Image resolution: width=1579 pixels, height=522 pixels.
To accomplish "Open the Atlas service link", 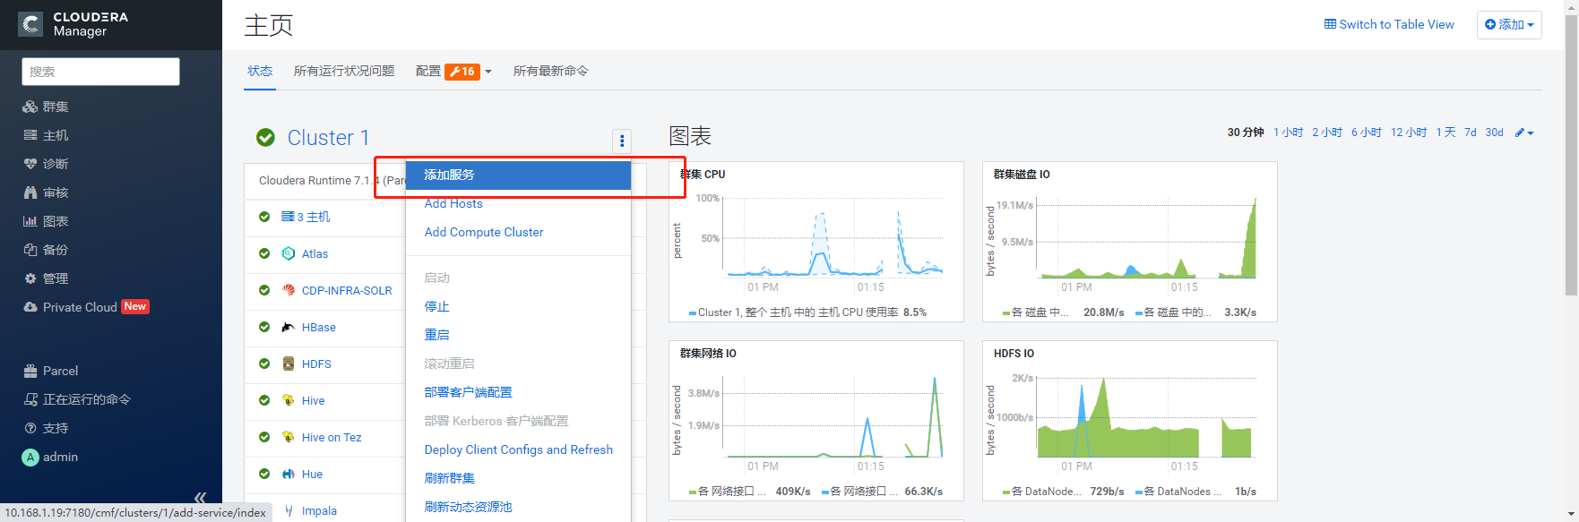I will (x=315, y=253).
